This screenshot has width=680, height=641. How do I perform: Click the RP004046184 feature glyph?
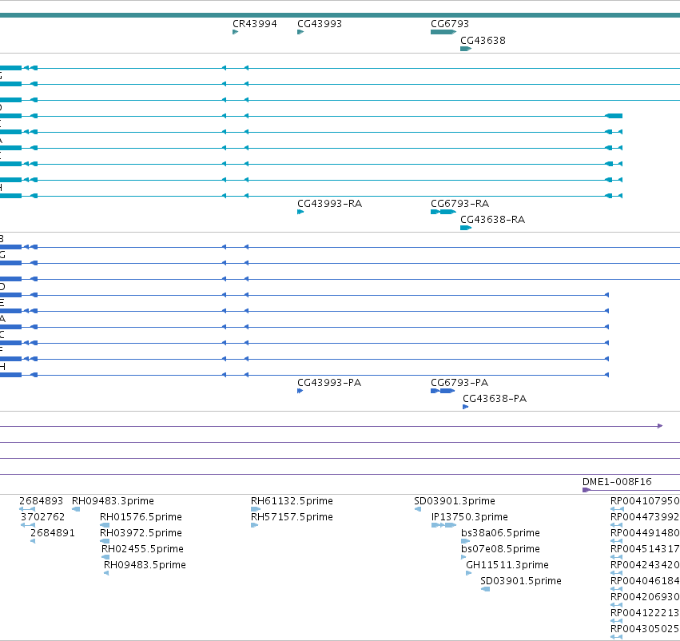616,589
